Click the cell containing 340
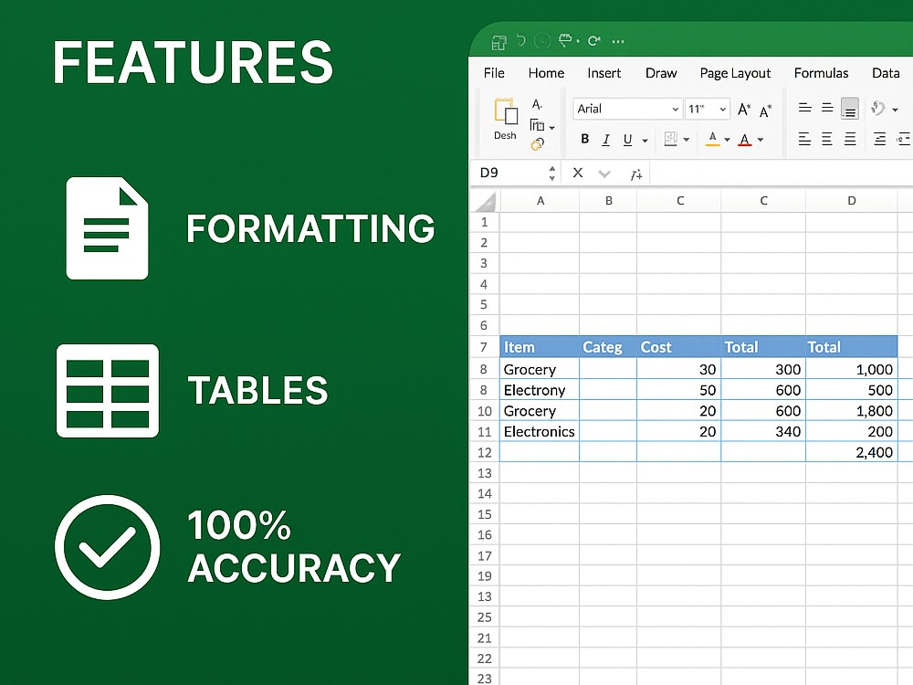Viewport: 913px width, 685px height. 763,432
